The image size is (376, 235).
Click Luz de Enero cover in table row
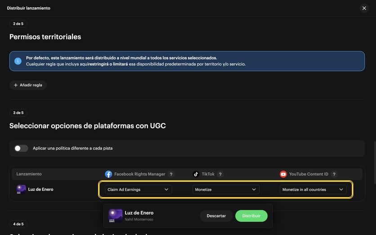pyautogui.click(x=21, y=190)
